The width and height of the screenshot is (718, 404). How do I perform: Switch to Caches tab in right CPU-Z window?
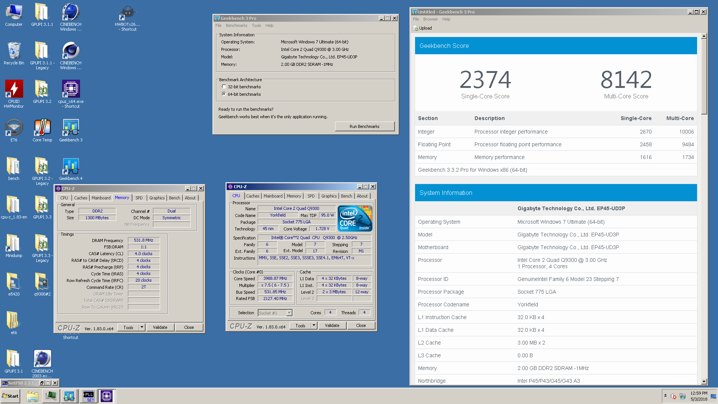tap(253, 196)
